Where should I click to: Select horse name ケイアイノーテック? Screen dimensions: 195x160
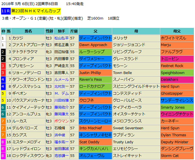click(28, 107)
